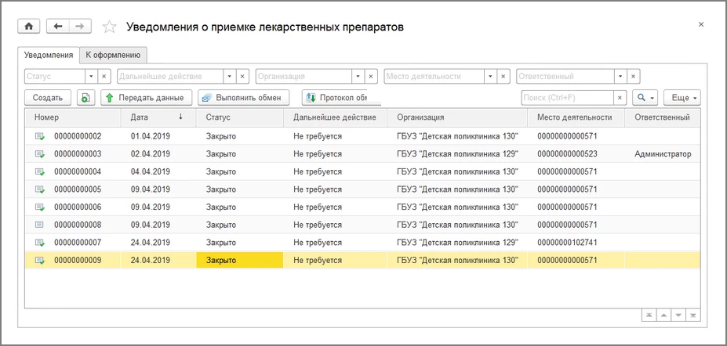Viewport: 727px width, 346px height.
Task: Click into the Организация filter field
Action: [304, 77]
